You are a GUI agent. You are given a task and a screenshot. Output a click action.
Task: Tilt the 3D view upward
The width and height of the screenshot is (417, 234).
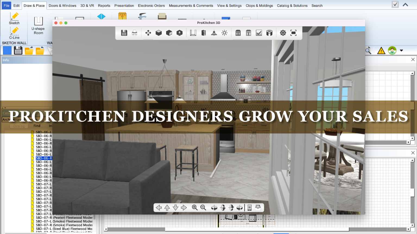click(223, 207)
